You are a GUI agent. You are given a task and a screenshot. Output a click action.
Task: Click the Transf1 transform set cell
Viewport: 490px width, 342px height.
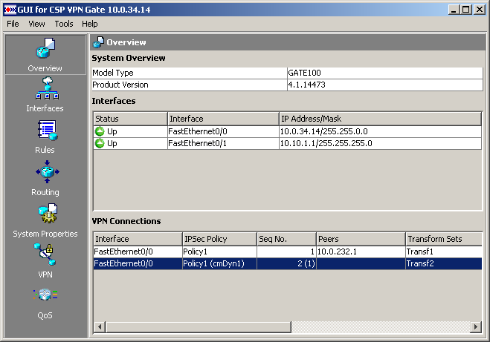[x=444, y=251]
